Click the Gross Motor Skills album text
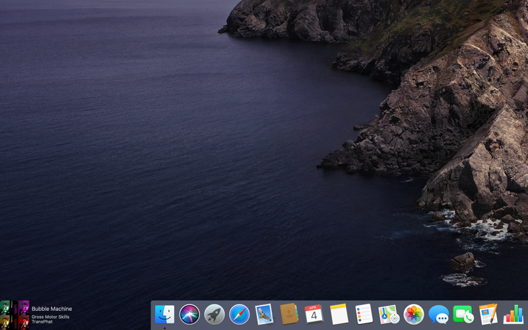The height and width of the screenshot is (330, 528). (50, 317)
